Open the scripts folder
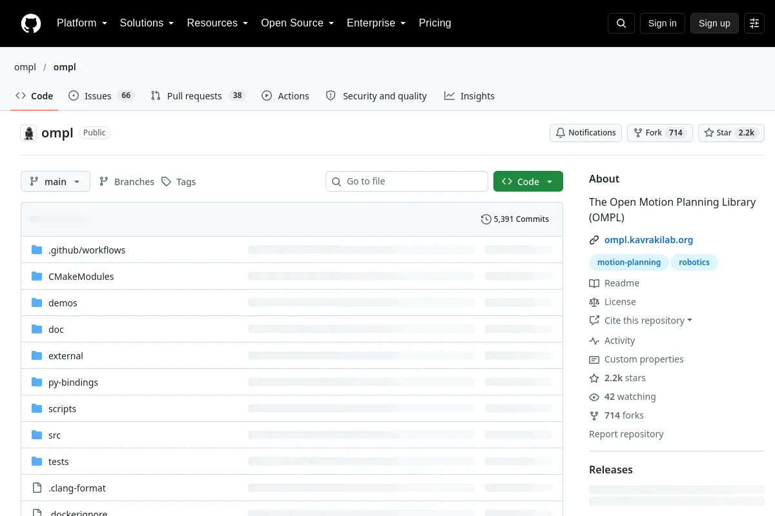Viewport: 775px width, 516px height. pyautogui.click(x=62, y=408)
